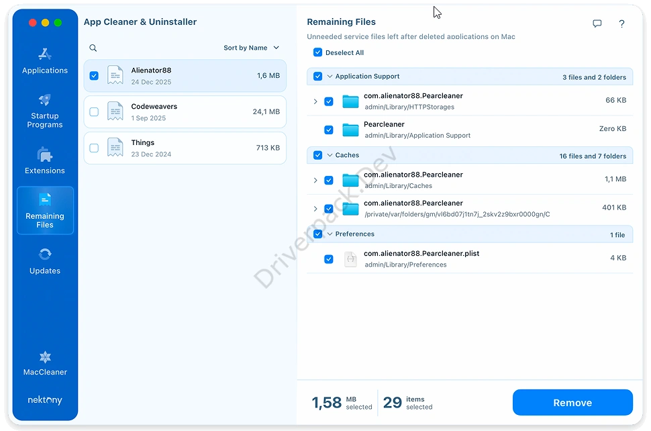The height and width of the screenshot is (431, 651).
Task: Expand the admin/Library/Caches Pearcleaner folder
Action: pyautogui.click(x=315, y=180)
